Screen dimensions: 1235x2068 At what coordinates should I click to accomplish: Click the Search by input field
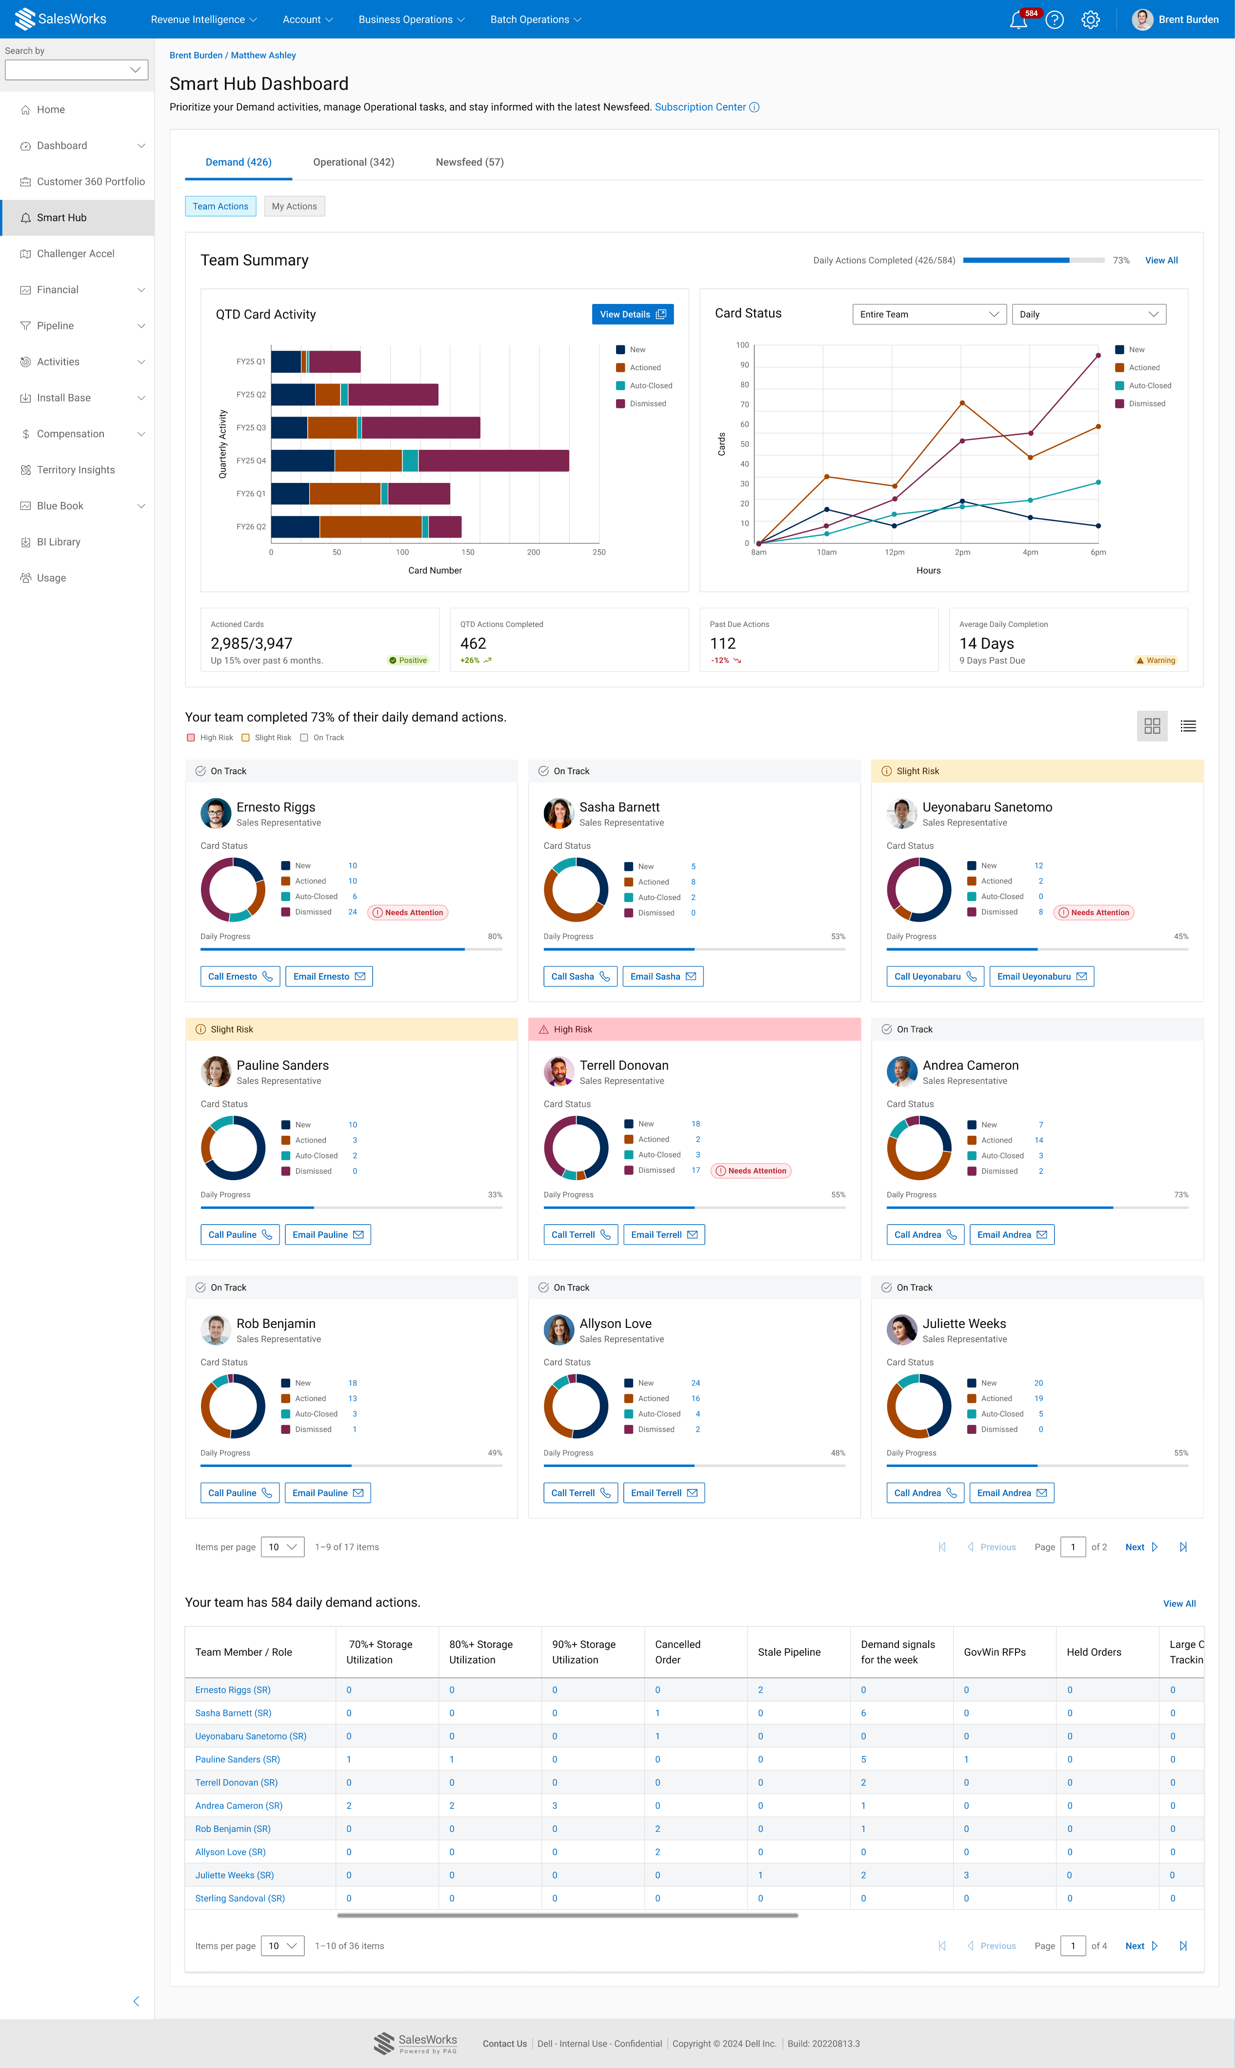click(77, 70)
